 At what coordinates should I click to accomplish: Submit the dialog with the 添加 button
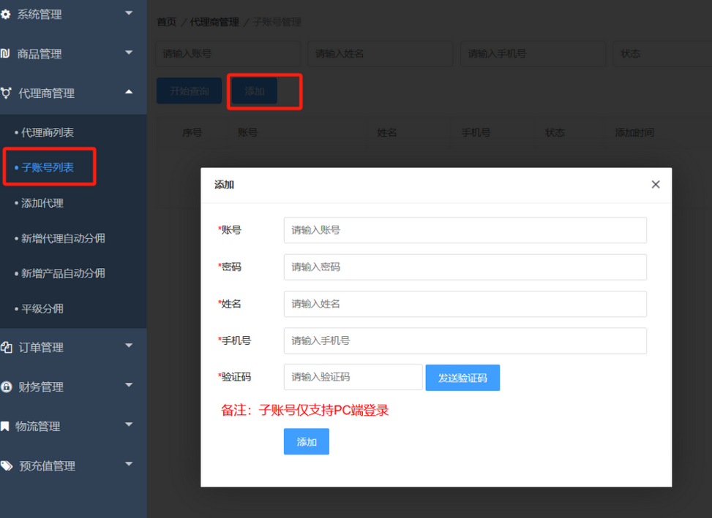pyautogui.click(x=306, y=441)
